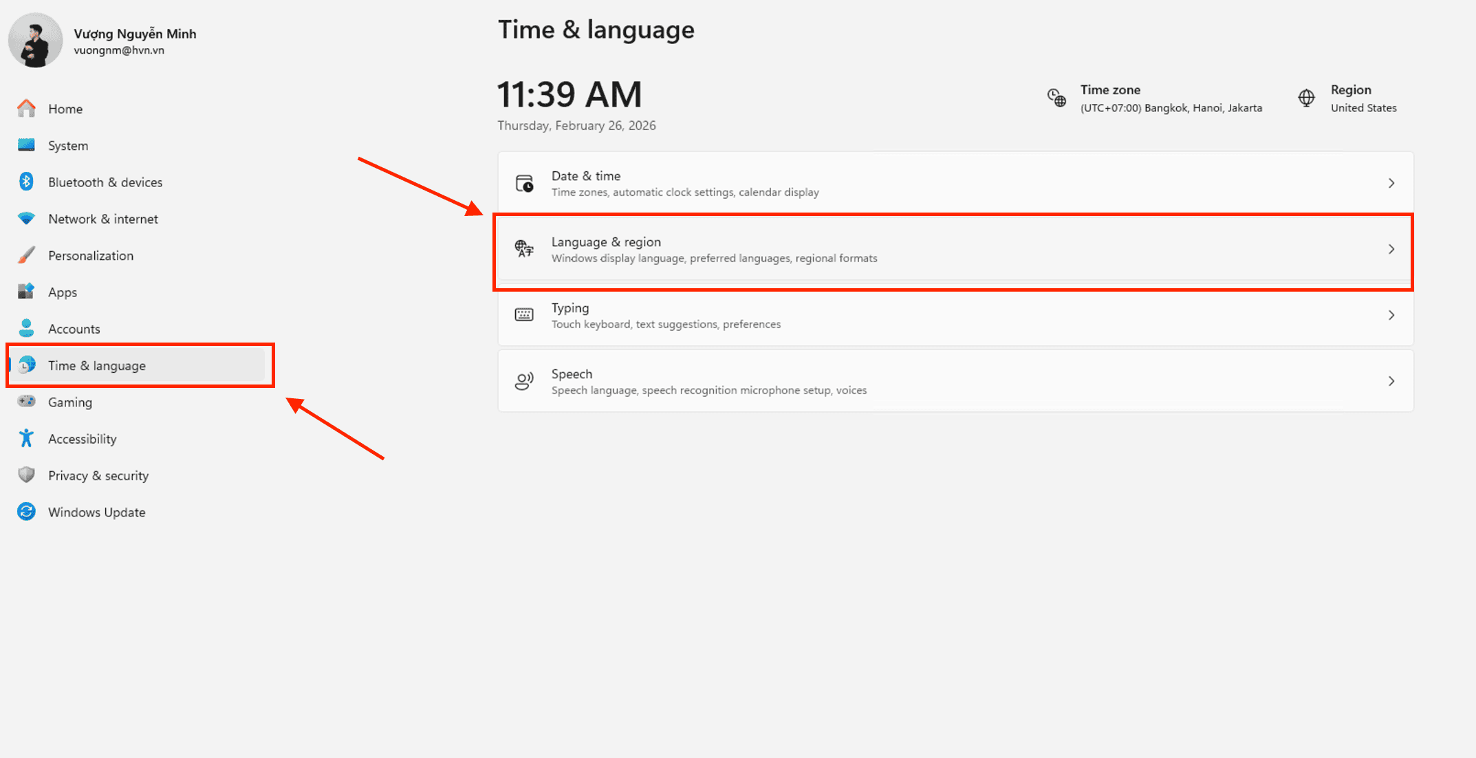Click the Time zone clock-globe icon
The width and height of the screenshot is (1476, 758).
click(x=1056, y=98)
